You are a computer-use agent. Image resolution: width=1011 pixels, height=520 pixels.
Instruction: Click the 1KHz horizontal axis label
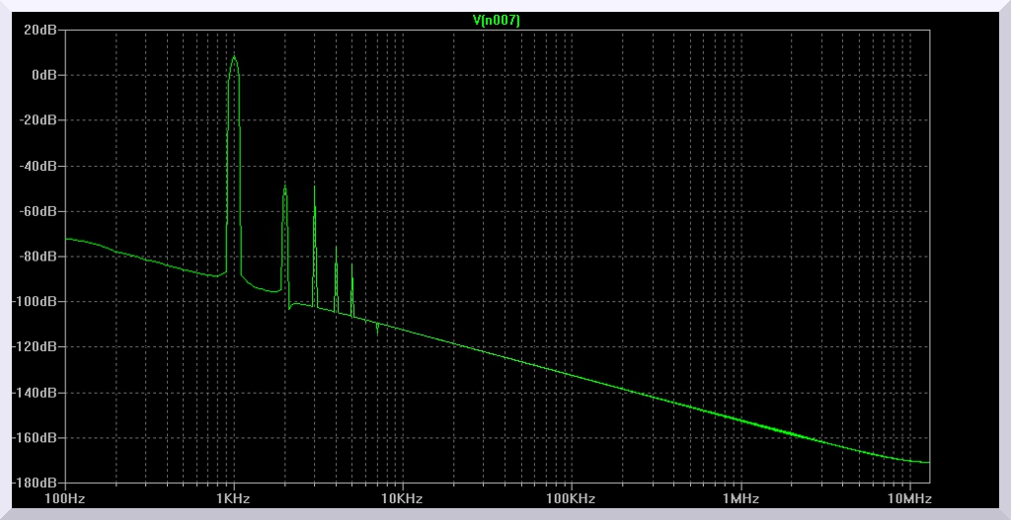(x=234, y=499)
